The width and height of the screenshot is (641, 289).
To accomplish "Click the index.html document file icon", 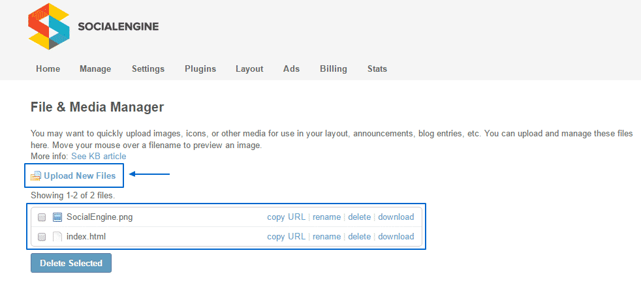I will coord(57,237).
